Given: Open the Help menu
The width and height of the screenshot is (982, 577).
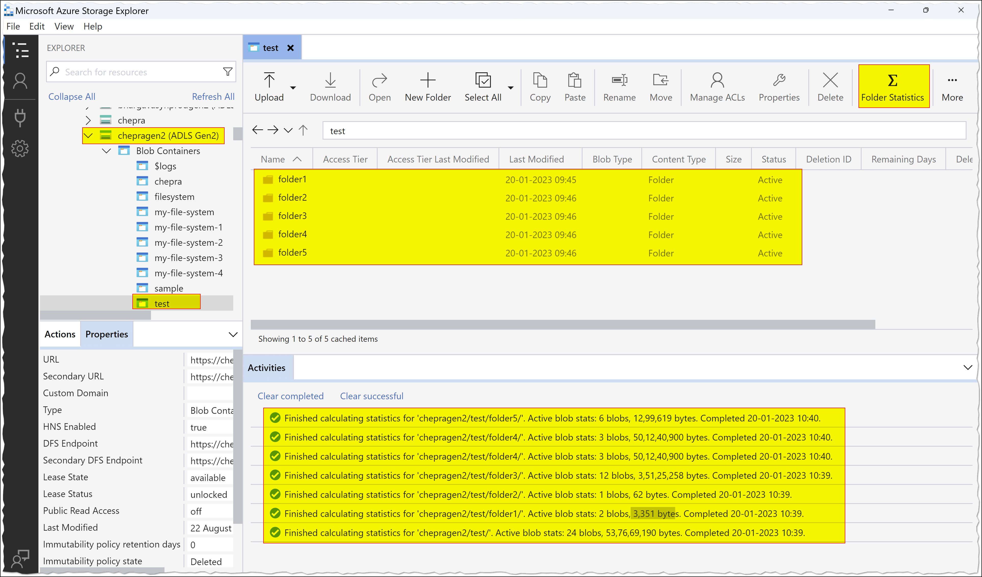Looking at the screenshot, I should [93, 26].
